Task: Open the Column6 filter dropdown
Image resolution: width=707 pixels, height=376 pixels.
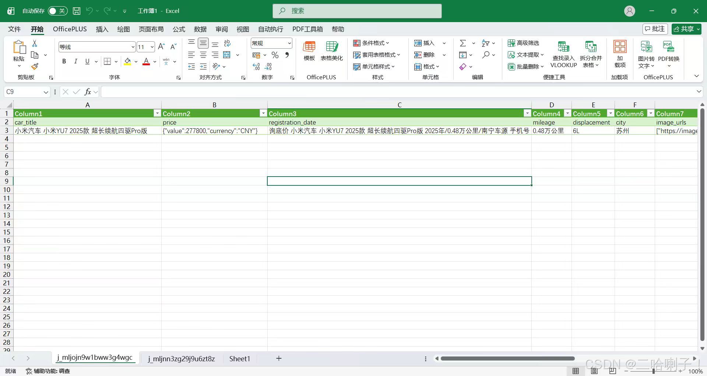Action: [651, 113]
